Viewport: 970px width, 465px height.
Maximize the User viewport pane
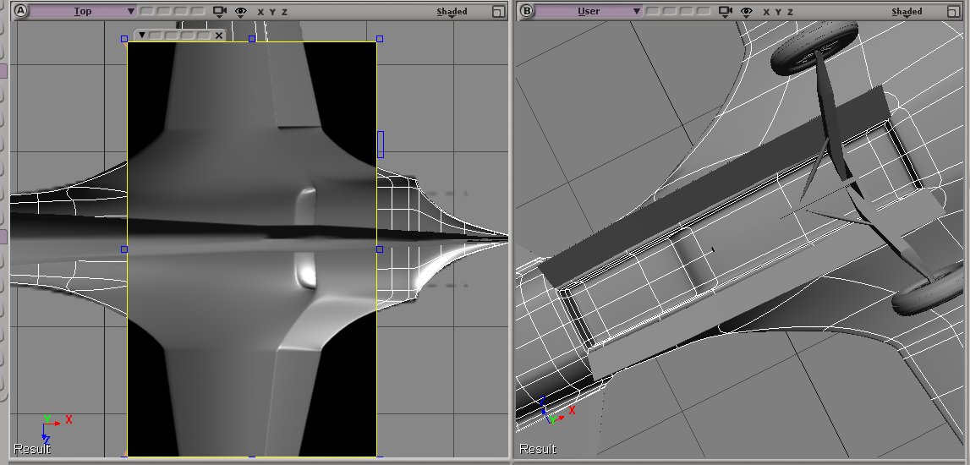pos(953,12)
